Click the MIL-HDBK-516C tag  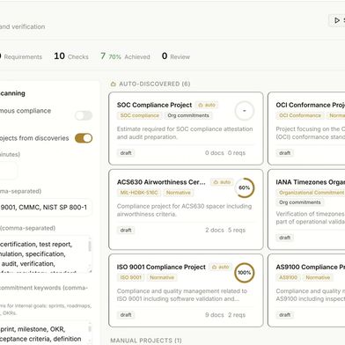point(139,193)
